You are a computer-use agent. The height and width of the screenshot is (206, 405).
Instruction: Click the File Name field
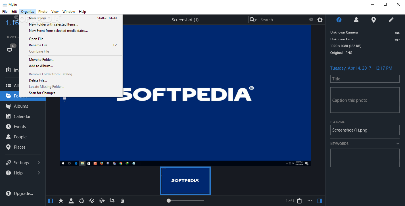click(x=365, y=130)
